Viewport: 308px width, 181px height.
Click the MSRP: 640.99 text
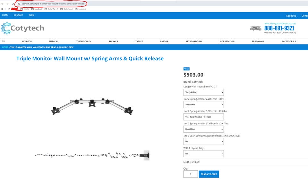point(191,162)
